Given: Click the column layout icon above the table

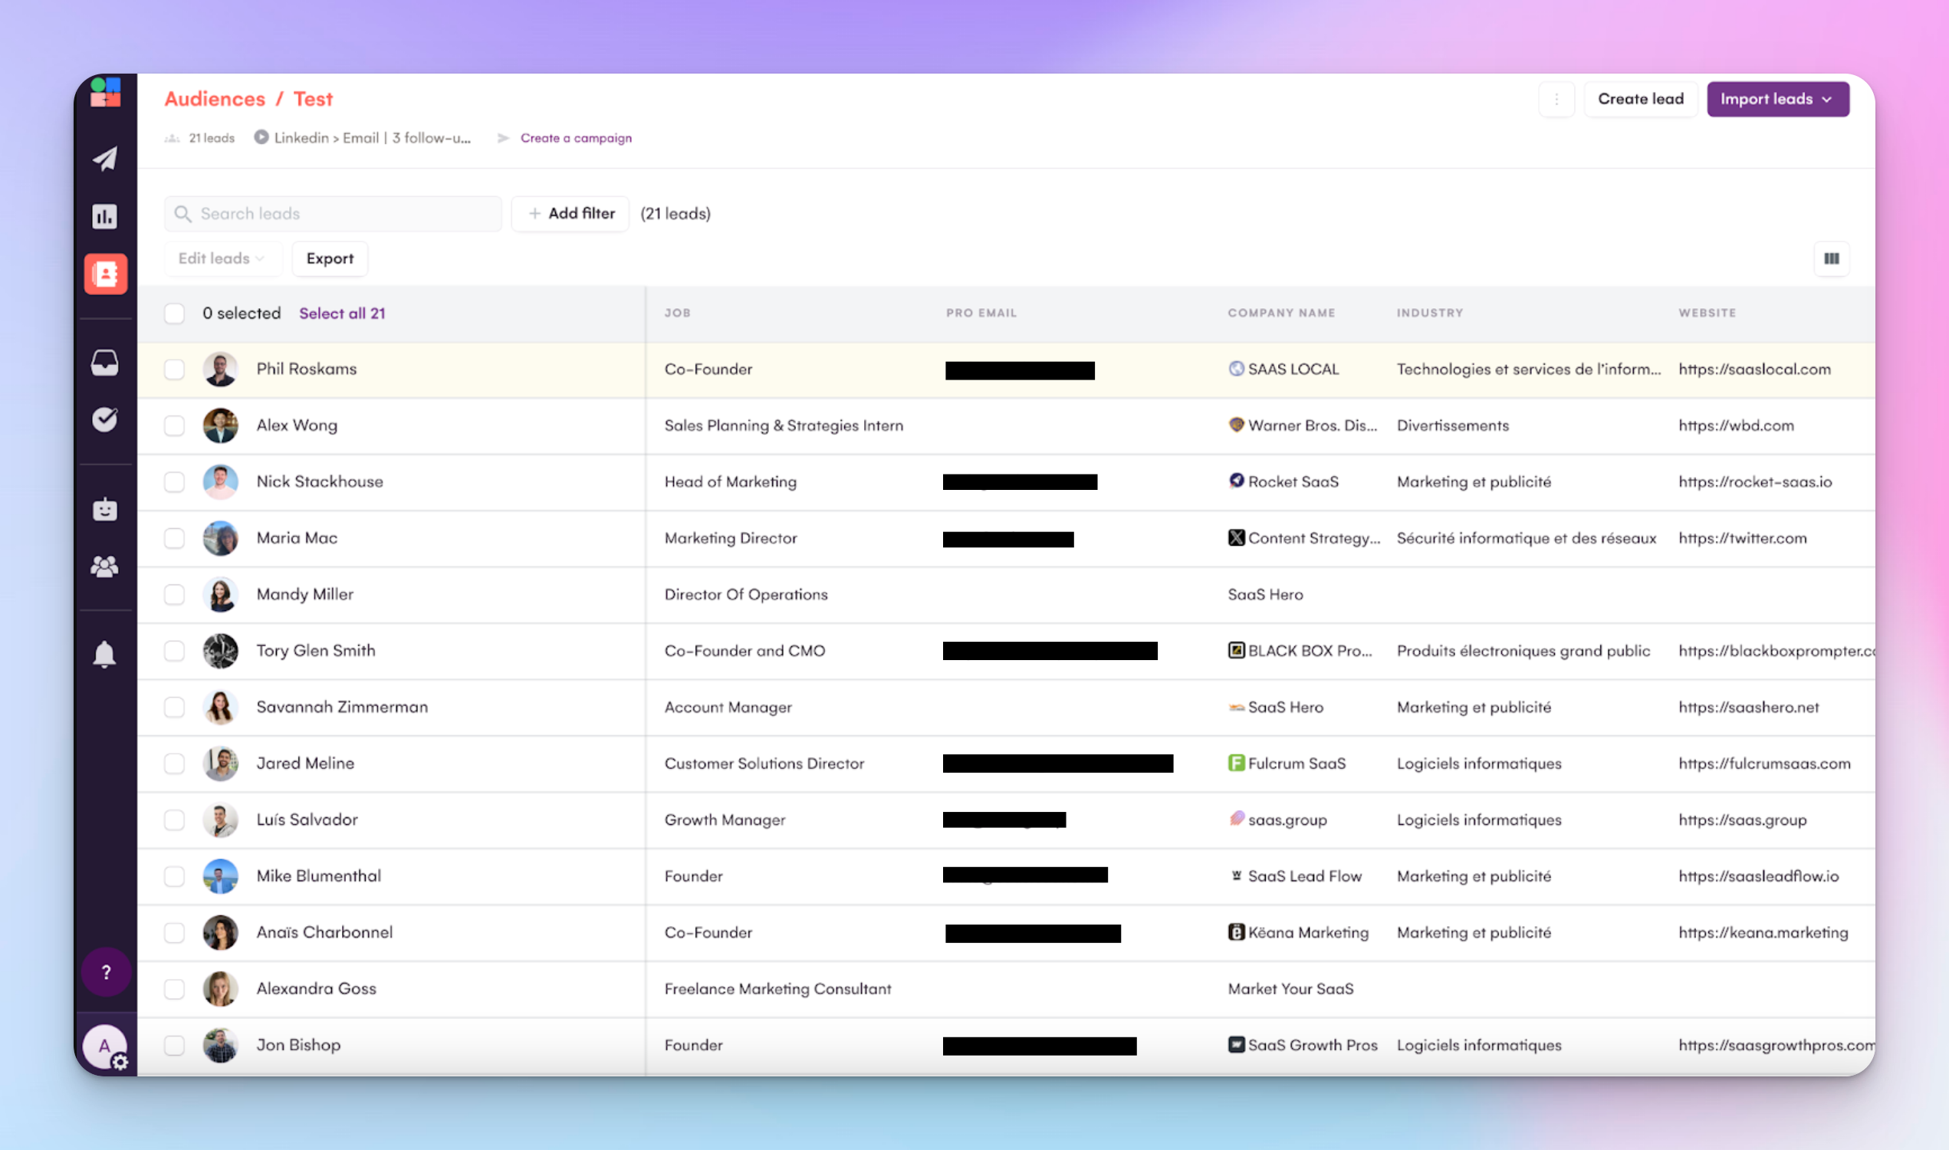Looking at the screenshot, I should (1831, 259).
